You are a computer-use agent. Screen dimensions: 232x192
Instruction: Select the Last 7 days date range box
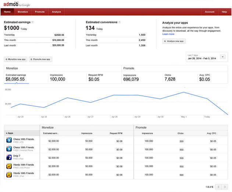(207, 57)
